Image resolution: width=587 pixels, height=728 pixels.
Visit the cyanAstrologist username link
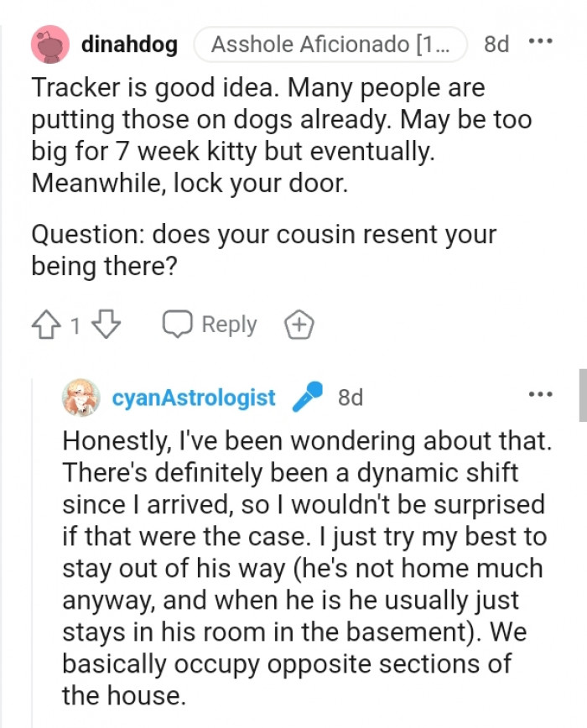pyautogui.click(x=194, y=398)
